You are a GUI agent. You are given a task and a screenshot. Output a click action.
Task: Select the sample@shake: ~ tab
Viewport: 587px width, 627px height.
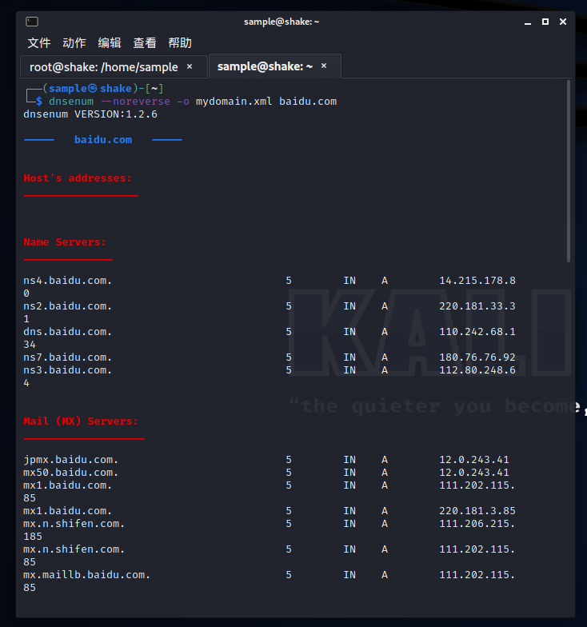pyautogui.click(x=265, y=66)
